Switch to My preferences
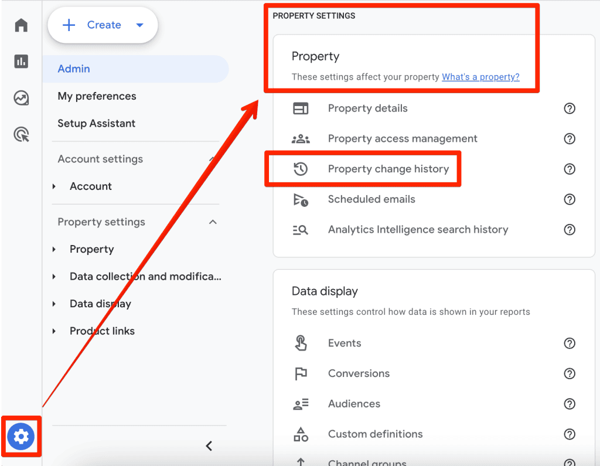This screenshot has height=466, width=600. pyautogui.click(x=96, y=96)
